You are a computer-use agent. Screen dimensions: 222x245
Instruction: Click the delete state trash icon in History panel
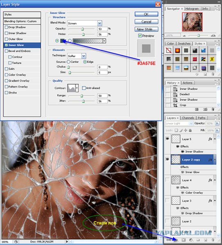213,109
